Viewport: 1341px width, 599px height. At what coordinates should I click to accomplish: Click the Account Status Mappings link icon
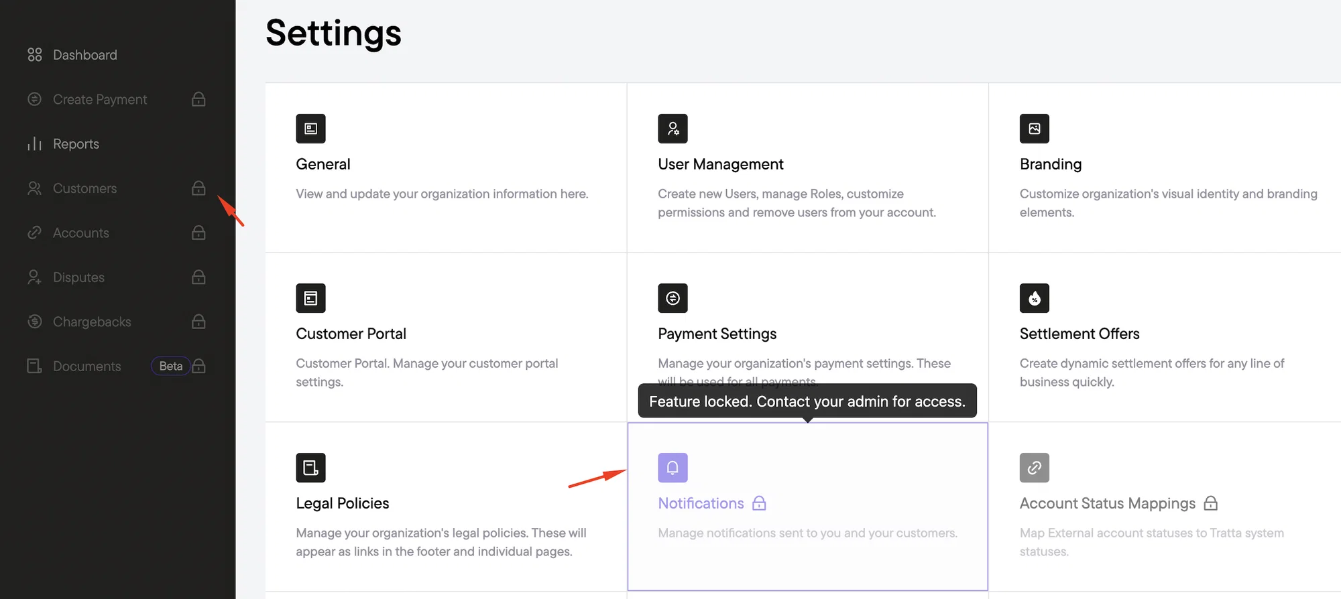click(x=1035, y=468)
